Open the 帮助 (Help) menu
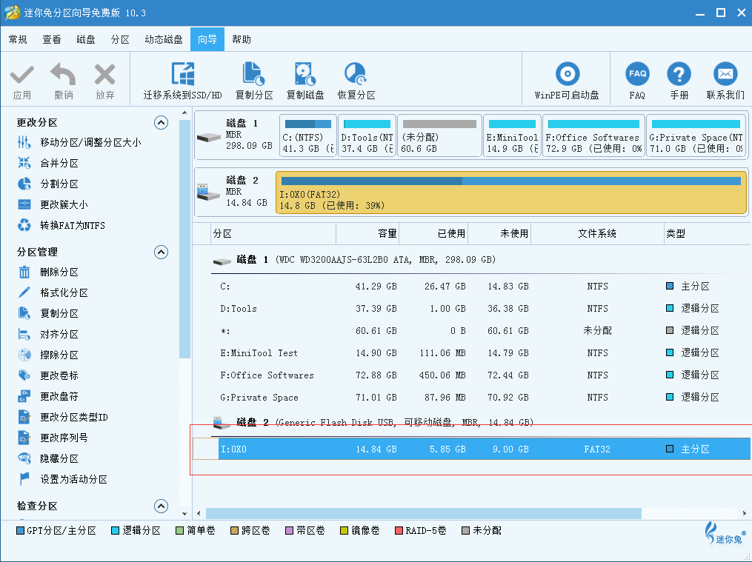The width and height of the screenshot is (752, 562). (242, 39)
